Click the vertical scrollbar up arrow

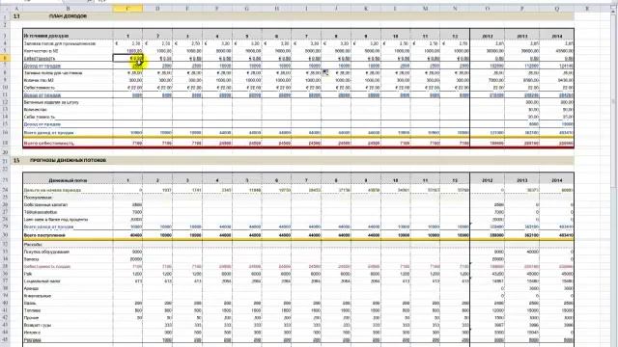(x=614, y=13)
